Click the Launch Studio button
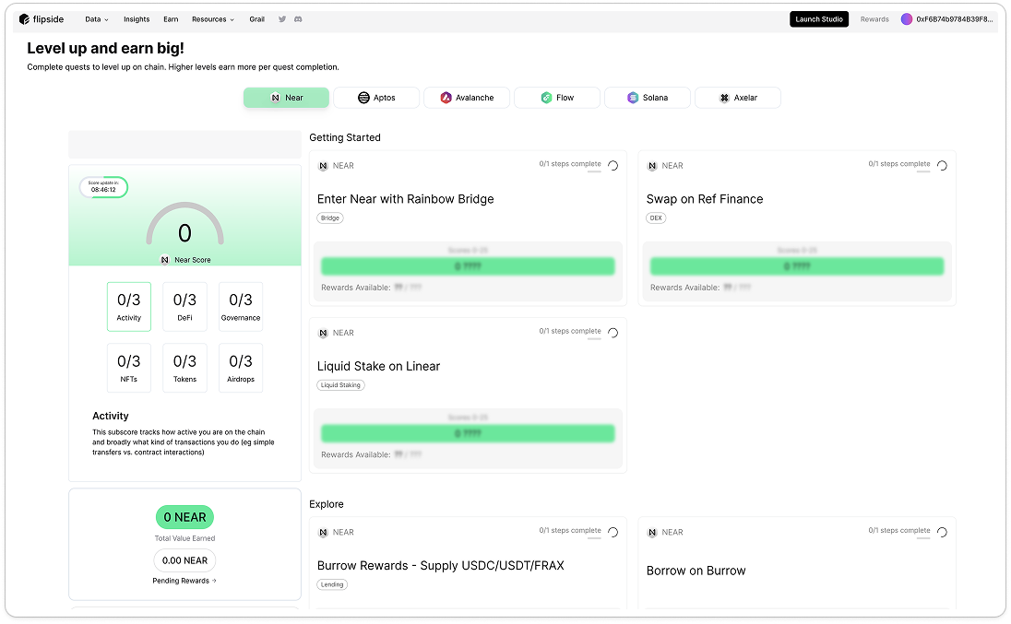The width and height of the screenshot is (1011, 624). (819, 19)
